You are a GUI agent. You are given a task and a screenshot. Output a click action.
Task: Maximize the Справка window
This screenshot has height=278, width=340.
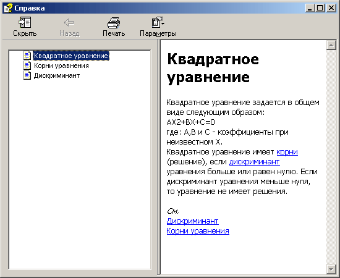(x=320, y=8)
